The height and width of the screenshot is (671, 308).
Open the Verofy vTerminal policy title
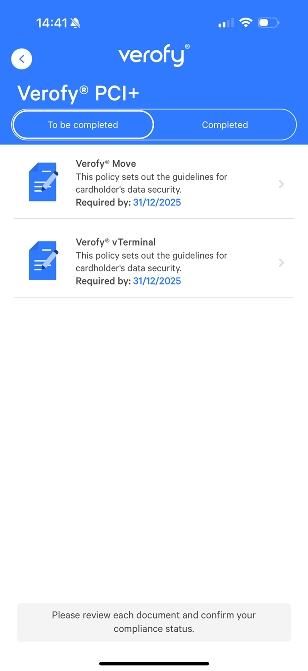(x=115, y=242)
